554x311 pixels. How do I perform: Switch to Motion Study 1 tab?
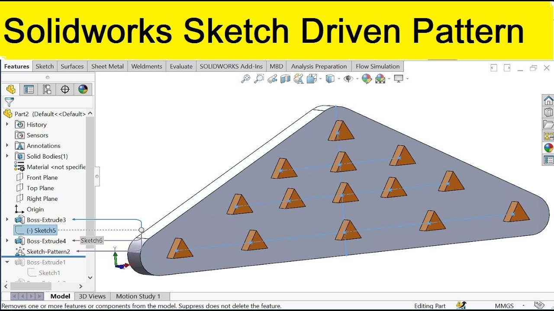pos(138,296)
